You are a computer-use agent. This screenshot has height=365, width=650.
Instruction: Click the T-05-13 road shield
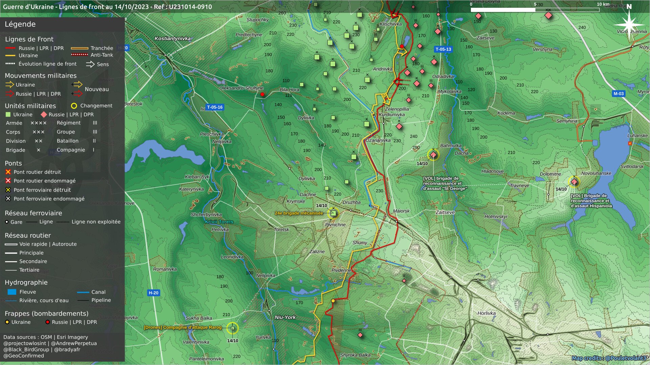tap(443, 49)
